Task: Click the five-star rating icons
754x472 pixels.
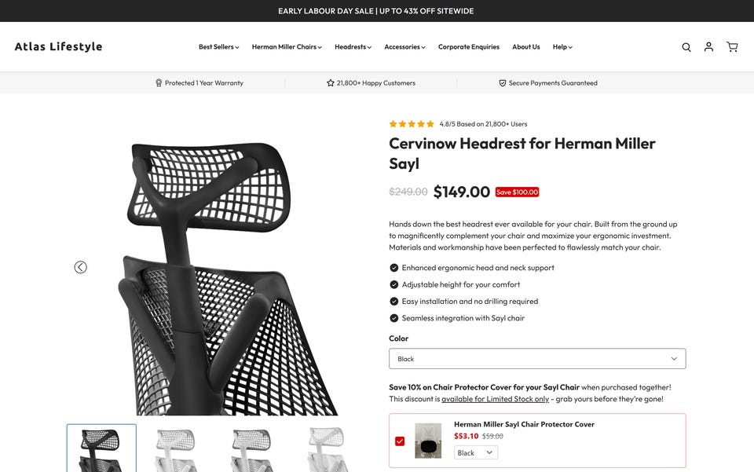Action: tap(412, 124)
